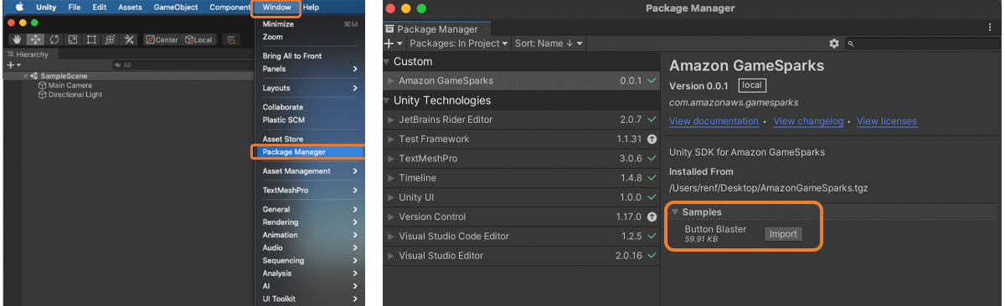Click Version Control update available icon
Screen dimensions: 1005x306
coord(652,217)
